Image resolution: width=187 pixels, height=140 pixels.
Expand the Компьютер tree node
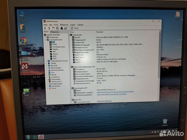pyautogui.click(x=45, y=37)
